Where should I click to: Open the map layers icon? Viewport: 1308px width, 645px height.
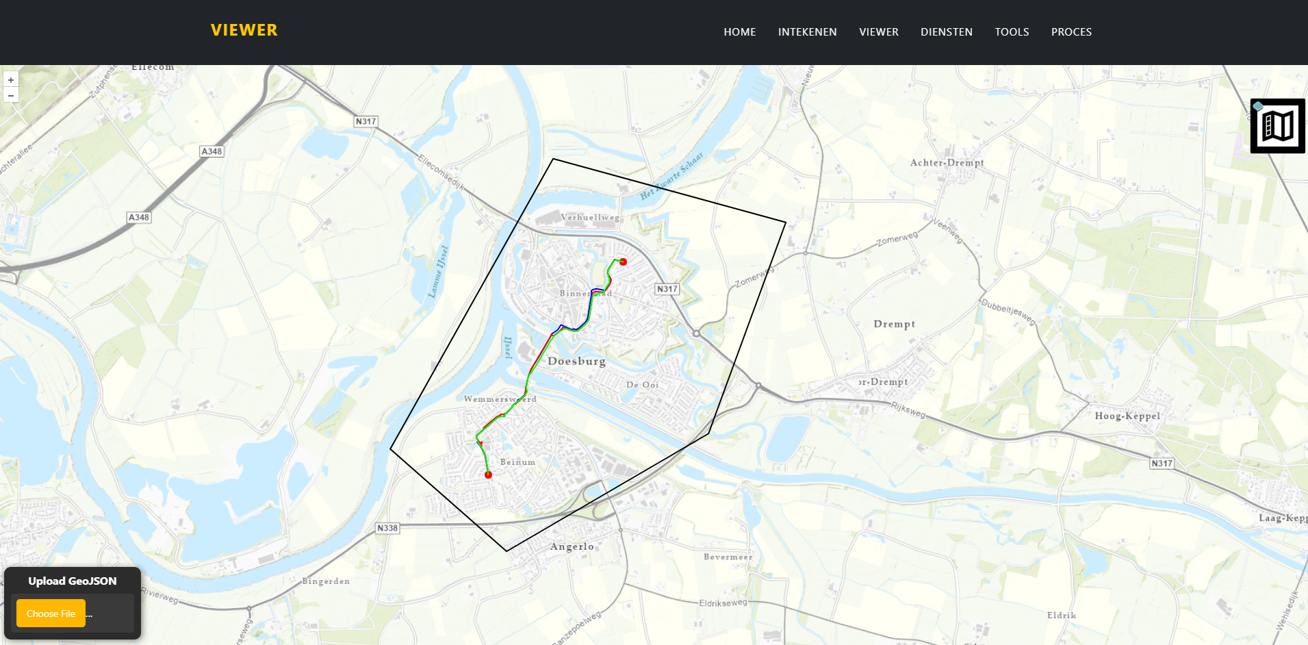click(x=1277, y=126)
